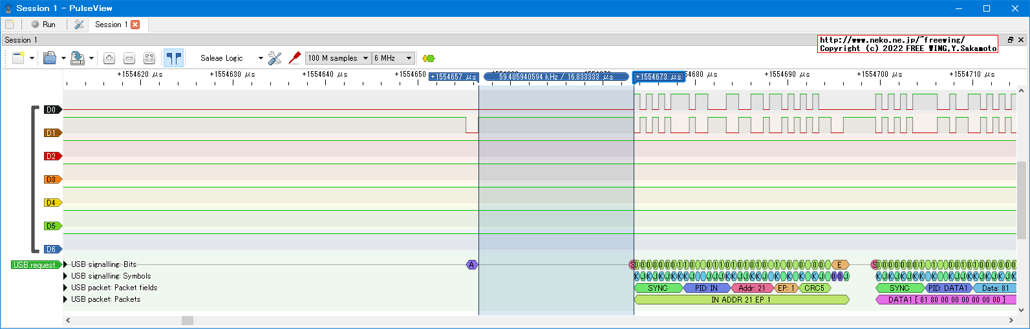Open the device configuration wrench icon
Screen dimensions: 1030x329
(x=275, y=58)
